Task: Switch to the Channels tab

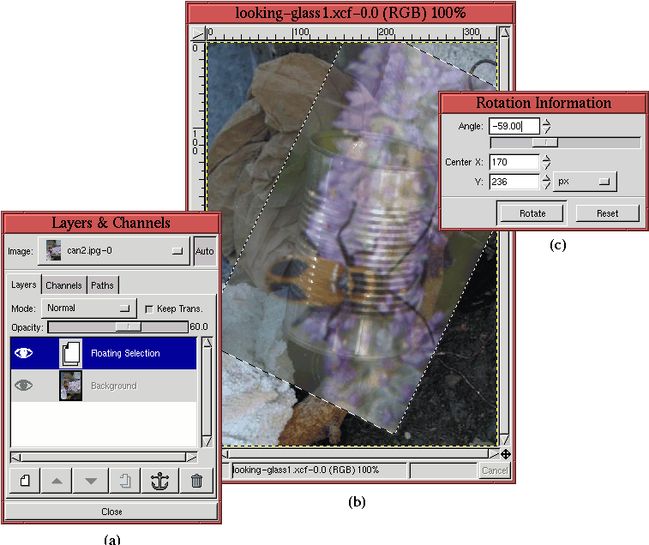Action: point(63,285)
